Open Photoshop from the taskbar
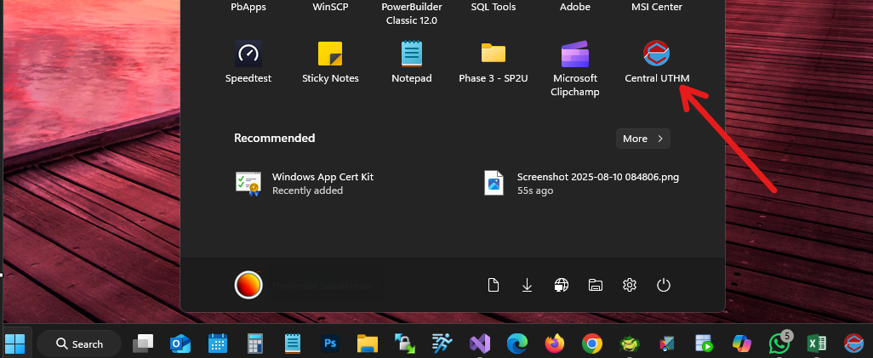Viewport: 873px width, 358px height. tap(330, 344)
